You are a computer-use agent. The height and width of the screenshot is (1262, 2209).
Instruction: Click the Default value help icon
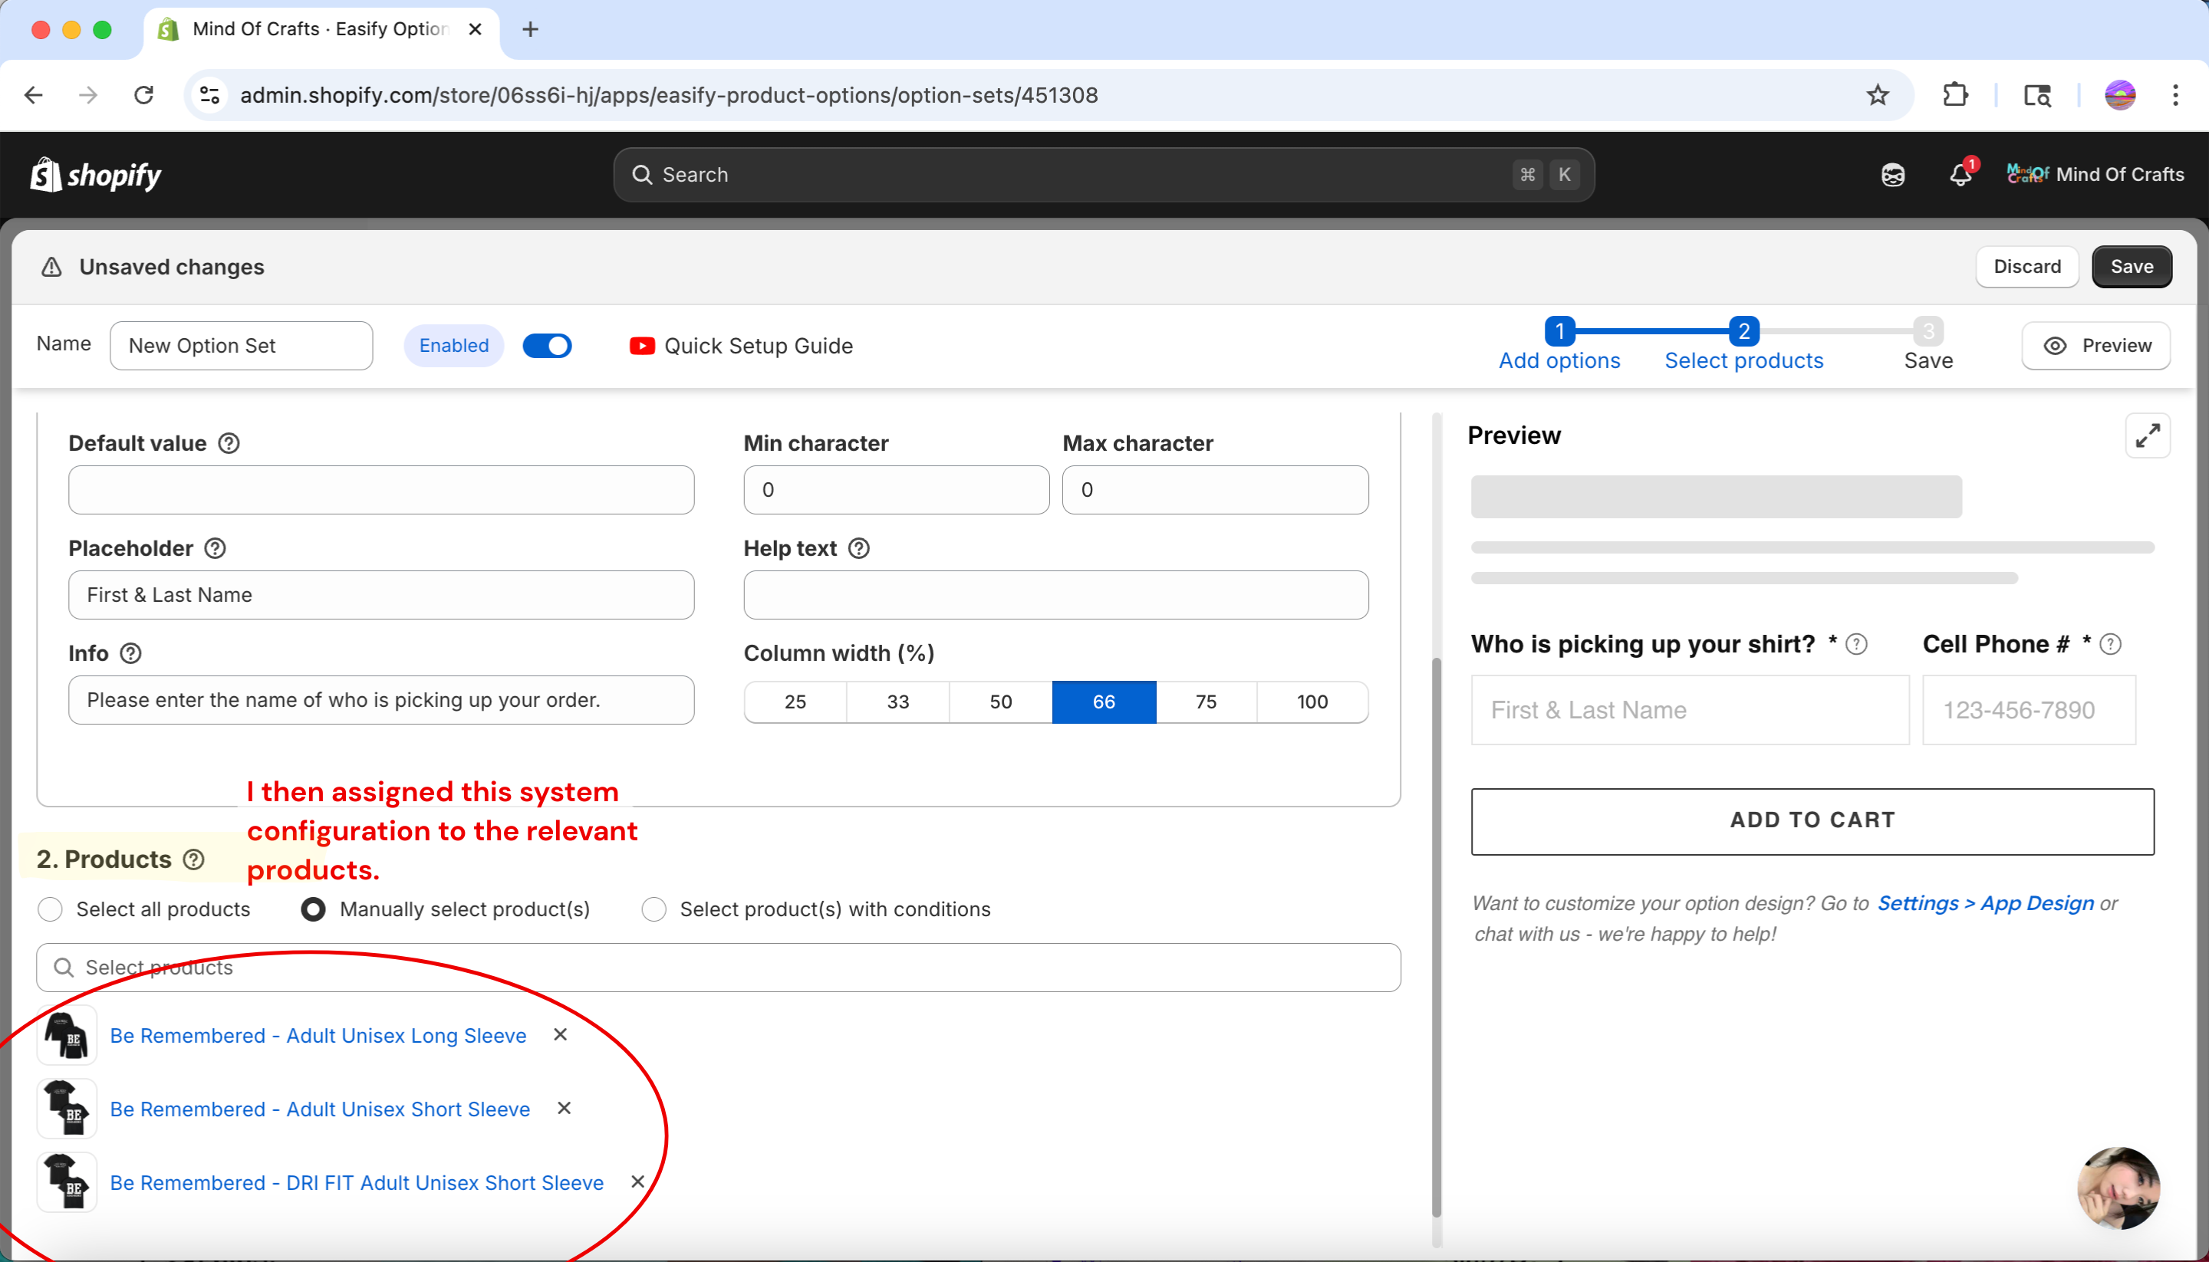point(229,444)
